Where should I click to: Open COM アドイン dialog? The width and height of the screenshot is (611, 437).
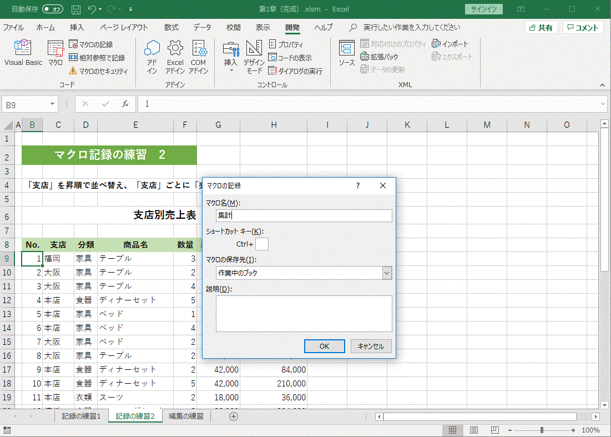pyautogui.click(x=198, y=57)
